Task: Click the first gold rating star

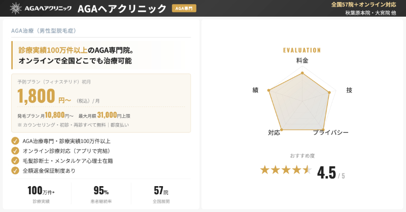Action: [x=265, y=170]
